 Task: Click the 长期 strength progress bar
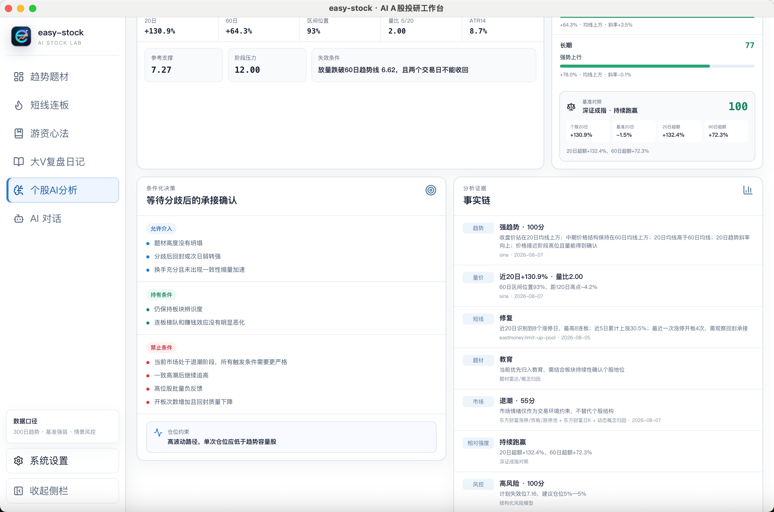(x=657, y=66)
